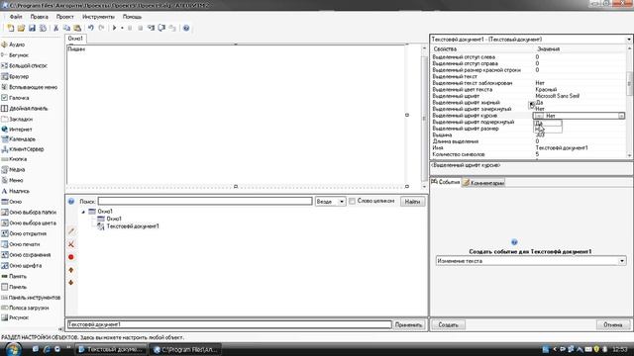Select the Окно шрифта component
The height and width of the screenshot is (356, 634).
coord(22,266)
